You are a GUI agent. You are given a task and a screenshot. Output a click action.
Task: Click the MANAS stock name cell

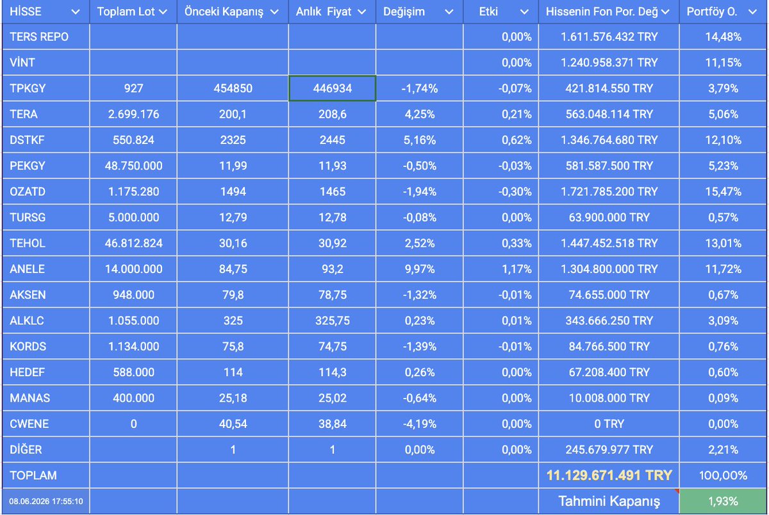click(x=45, y=398)
